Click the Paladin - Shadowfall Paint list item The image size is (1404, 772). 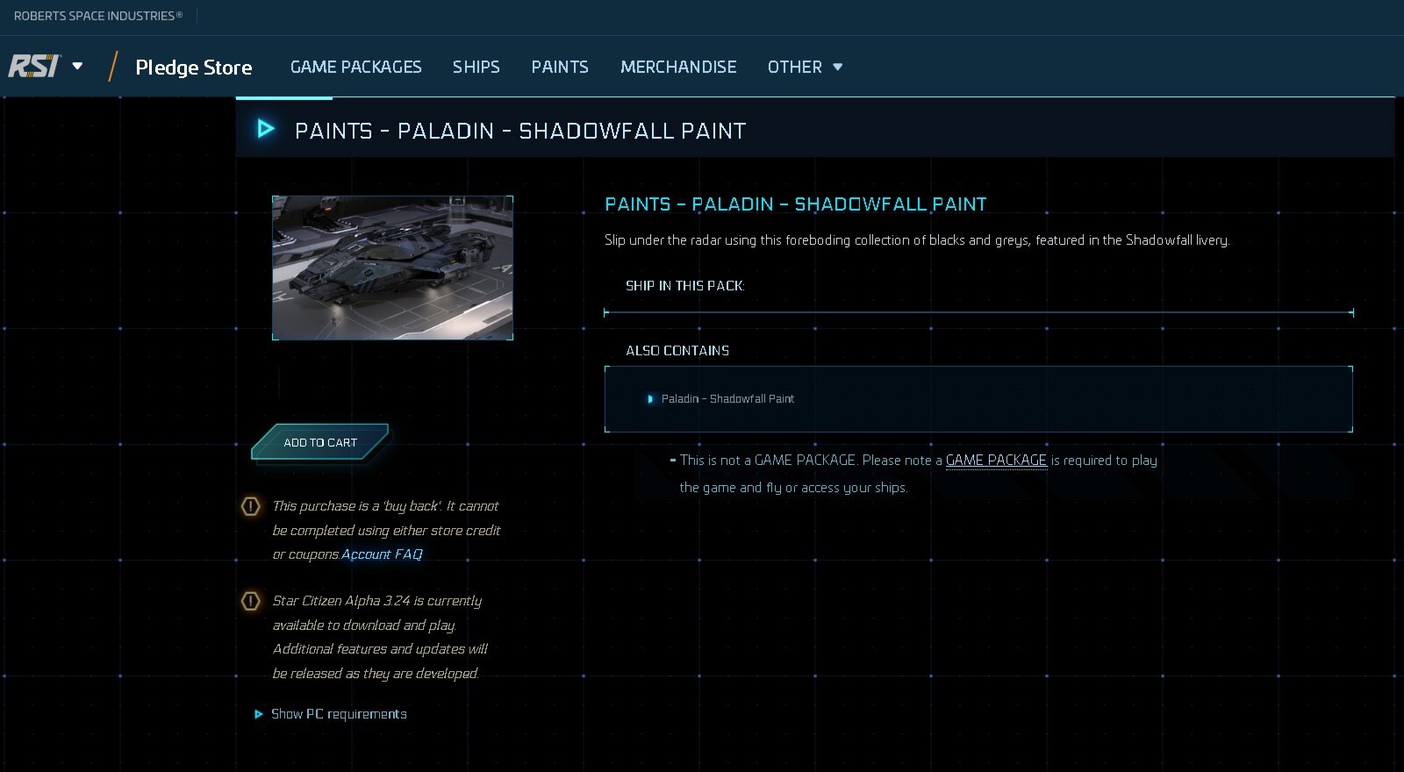click(727, 398)
